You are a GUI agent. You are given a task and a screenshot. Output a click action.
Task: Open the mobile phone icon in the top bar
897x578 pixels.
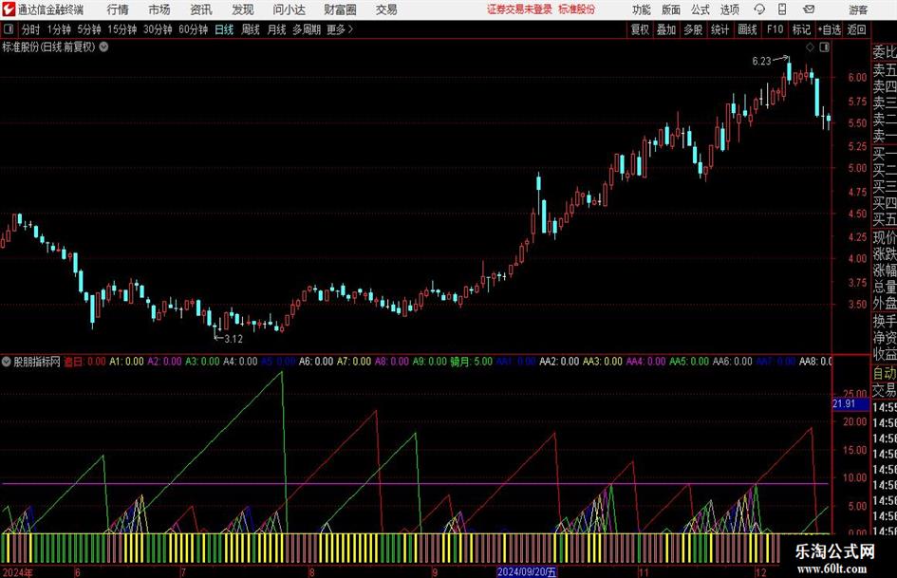coord(782,9)
